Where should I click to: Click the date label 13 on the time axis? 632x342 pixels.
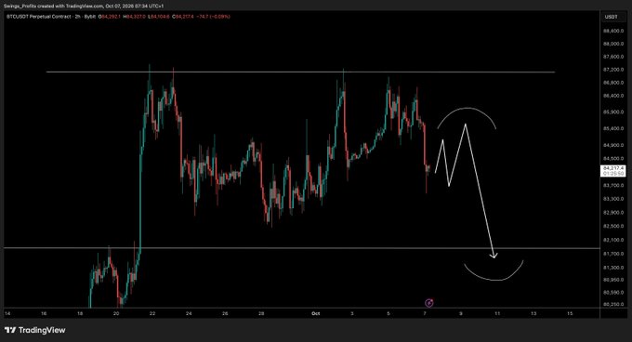(x=533, y=313)
